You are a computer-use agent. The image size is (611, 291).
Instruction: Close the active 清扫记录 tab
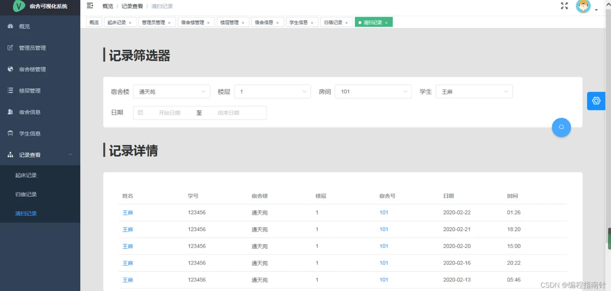point(386,23)
